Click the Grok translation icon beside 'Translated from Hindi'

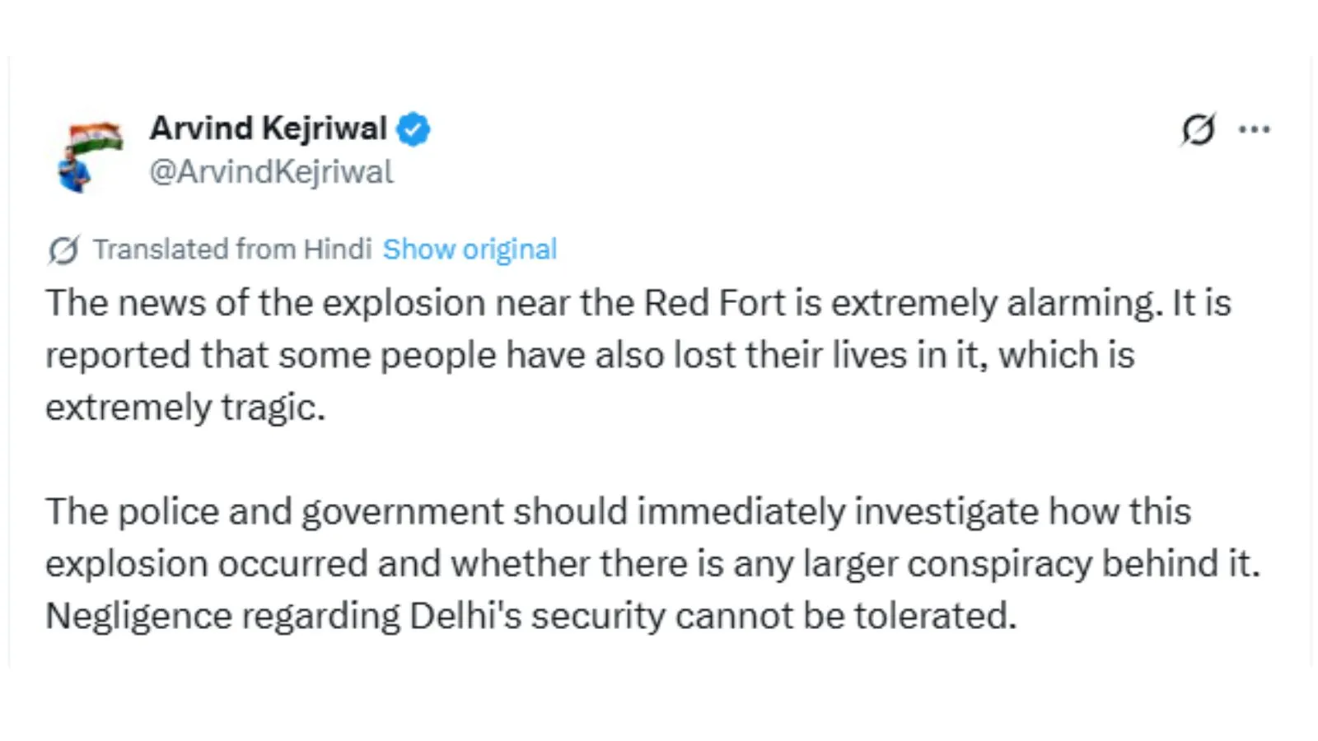63,249
